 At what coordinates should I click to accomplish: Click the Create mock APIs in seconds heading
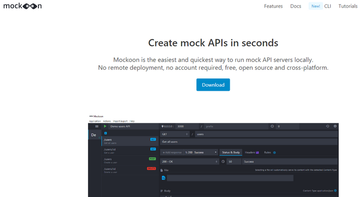(x=213, y=43)
